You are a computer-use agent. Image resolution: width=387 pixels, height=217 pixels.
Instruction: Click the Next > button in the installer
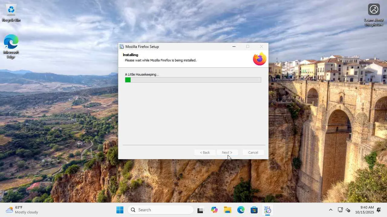tap(227, 153)
